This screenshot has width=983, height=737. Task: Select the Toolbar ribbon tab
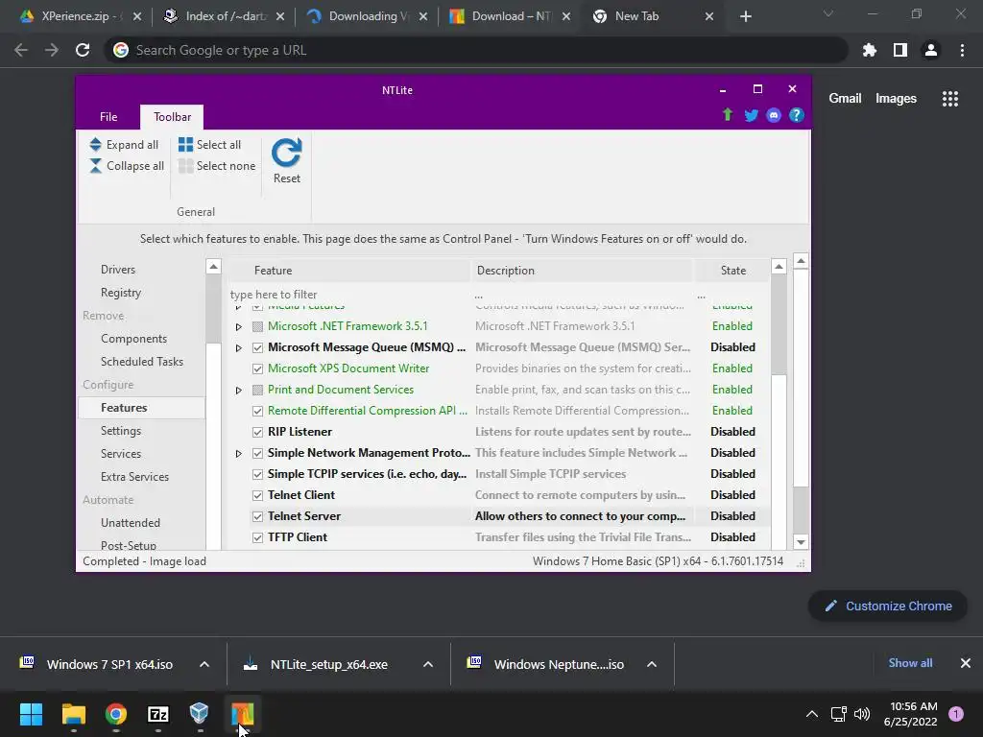[x=173, y=116]
